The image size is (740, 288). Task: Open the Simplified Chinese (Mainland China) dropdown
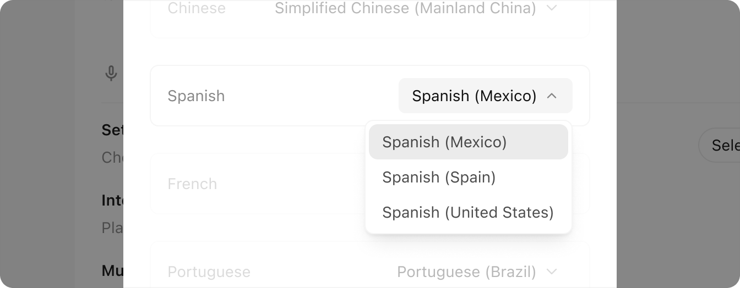tap(405, 8)
